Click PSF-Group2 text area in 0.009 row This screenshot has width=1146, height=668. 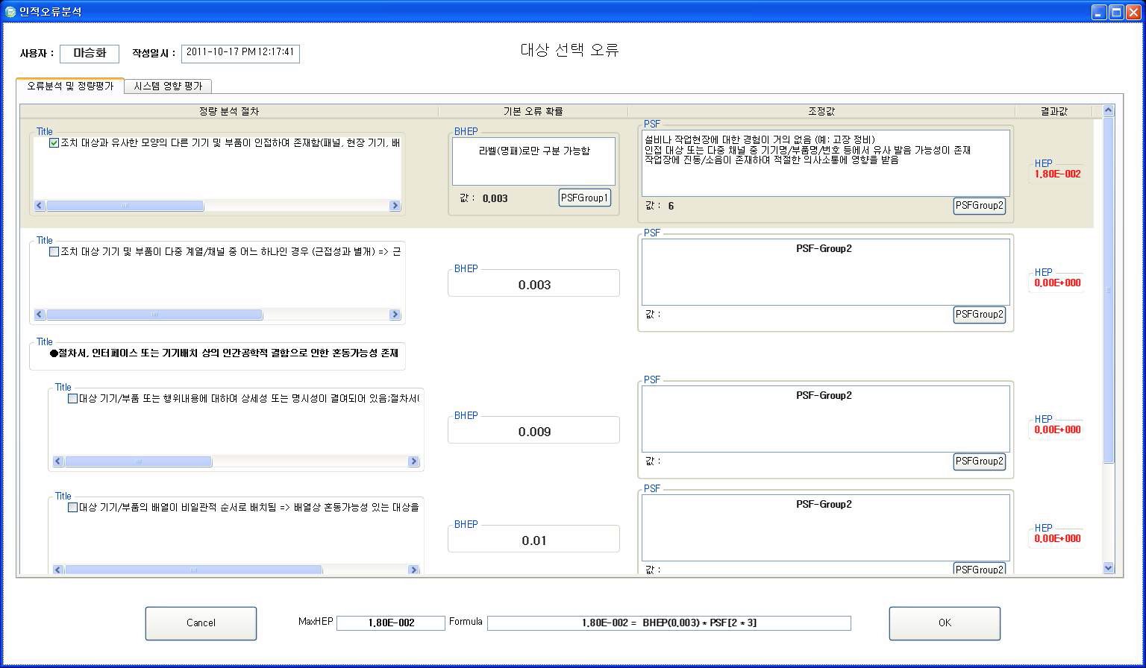tap(825, 419)
